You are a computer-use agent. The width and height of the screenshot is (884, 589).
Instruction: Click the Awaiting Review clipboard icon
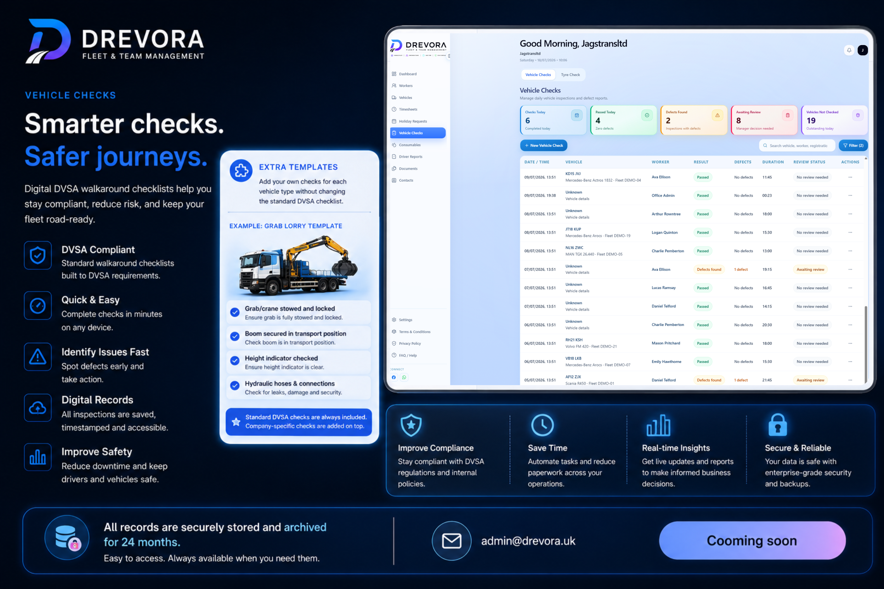click(x=787, y=115)
